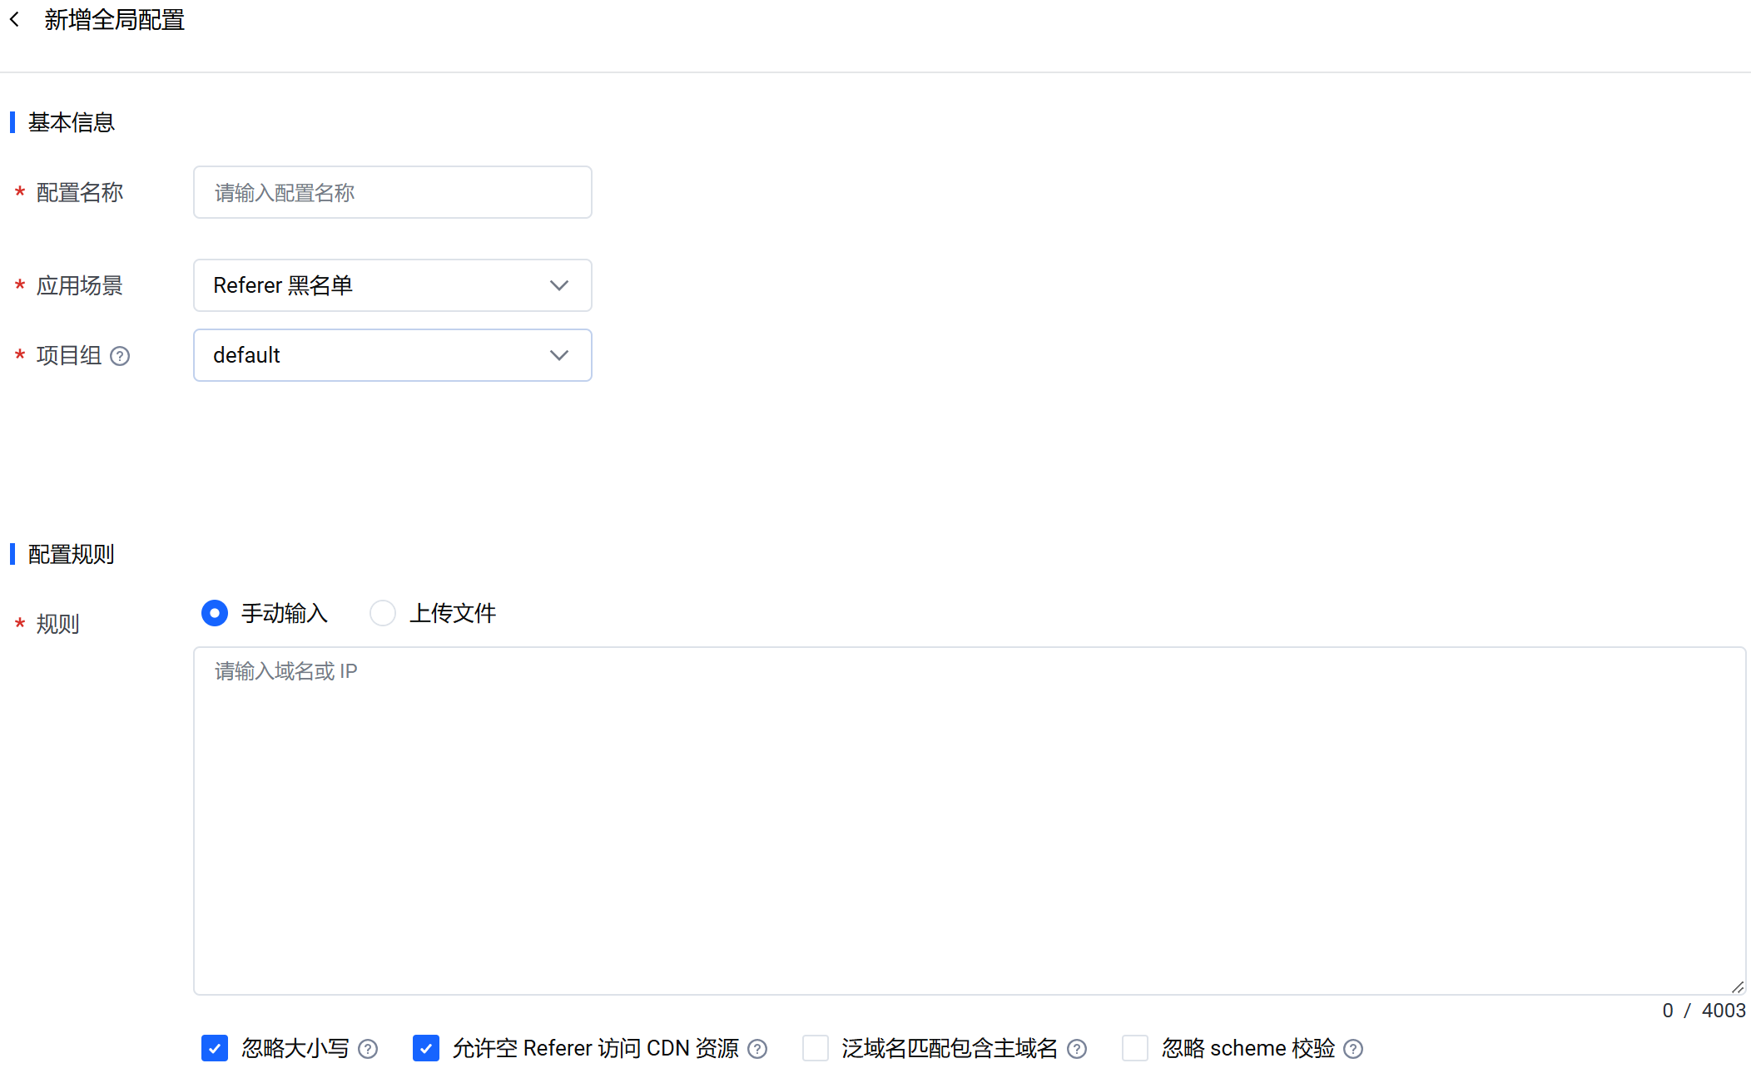Click the 新增全局配置 page title
This screenshot has height=1078, width=1751.
(x=114, y=19)
